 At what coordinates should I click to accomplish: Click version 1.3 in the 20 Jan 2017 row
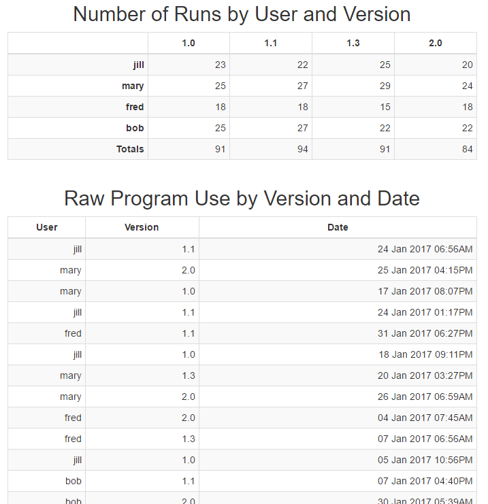pyautogui.click(x=189, y=375)
